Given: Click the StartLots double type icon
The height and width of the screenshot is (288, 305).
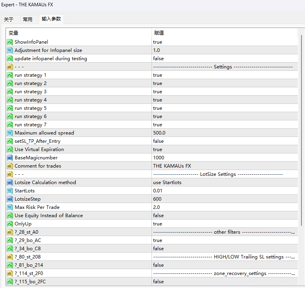Looking at the screenshot, I should (10, 191).
